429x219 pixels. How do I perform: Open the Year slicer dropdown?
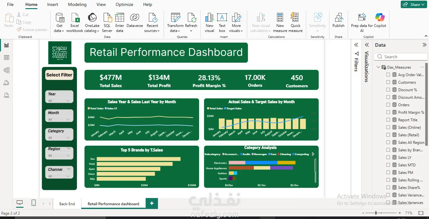(59, 101)
